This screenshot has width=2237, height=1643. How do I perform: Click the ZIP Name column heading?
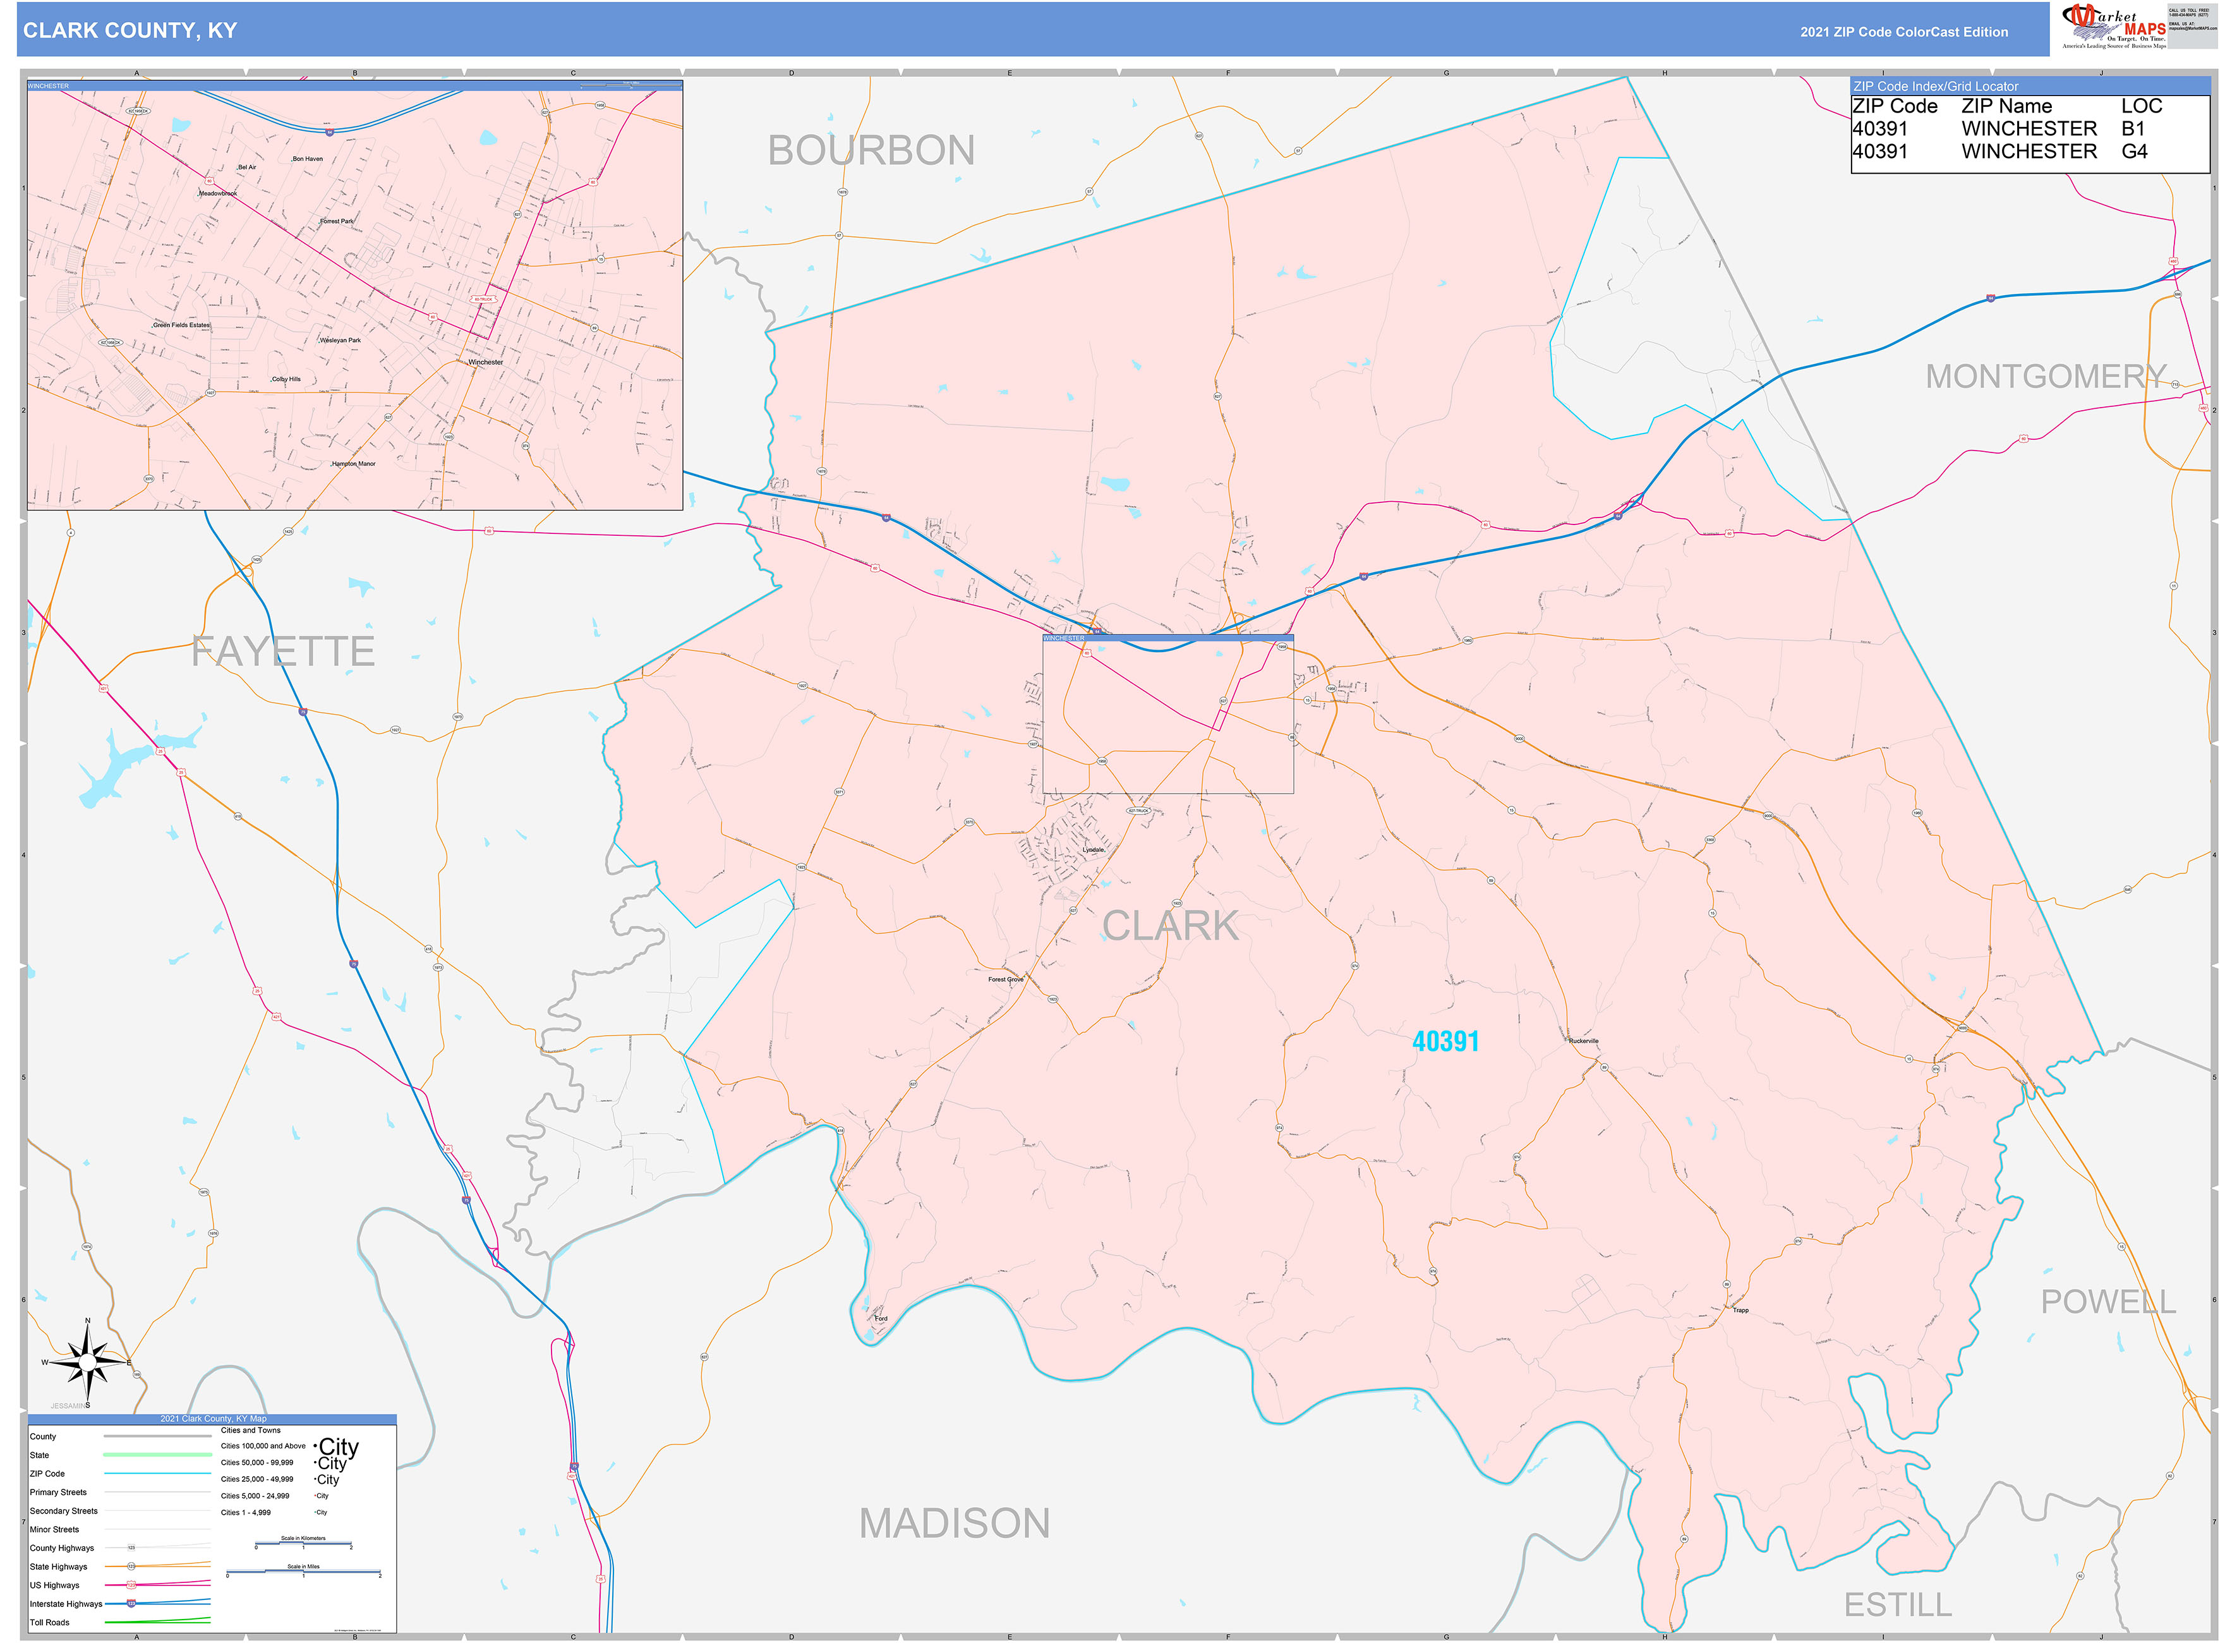[x=2006, y=106]
